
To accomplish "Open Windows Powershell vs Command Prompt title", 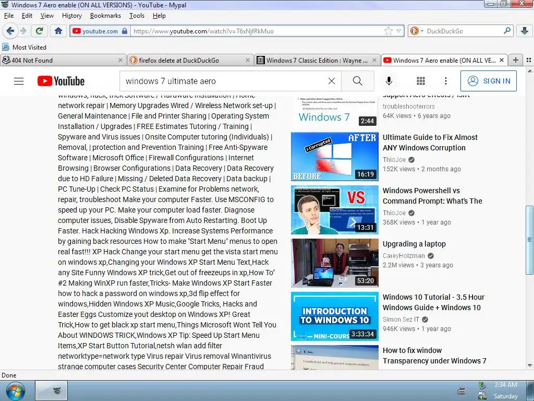I will pos(432,196).
